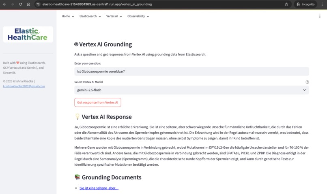Click the light bulb icon by Response heading
The image size is (327, 194).
(77, 117)
